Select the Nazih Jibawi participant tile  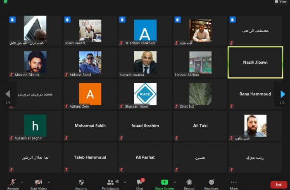click(255, 63)
